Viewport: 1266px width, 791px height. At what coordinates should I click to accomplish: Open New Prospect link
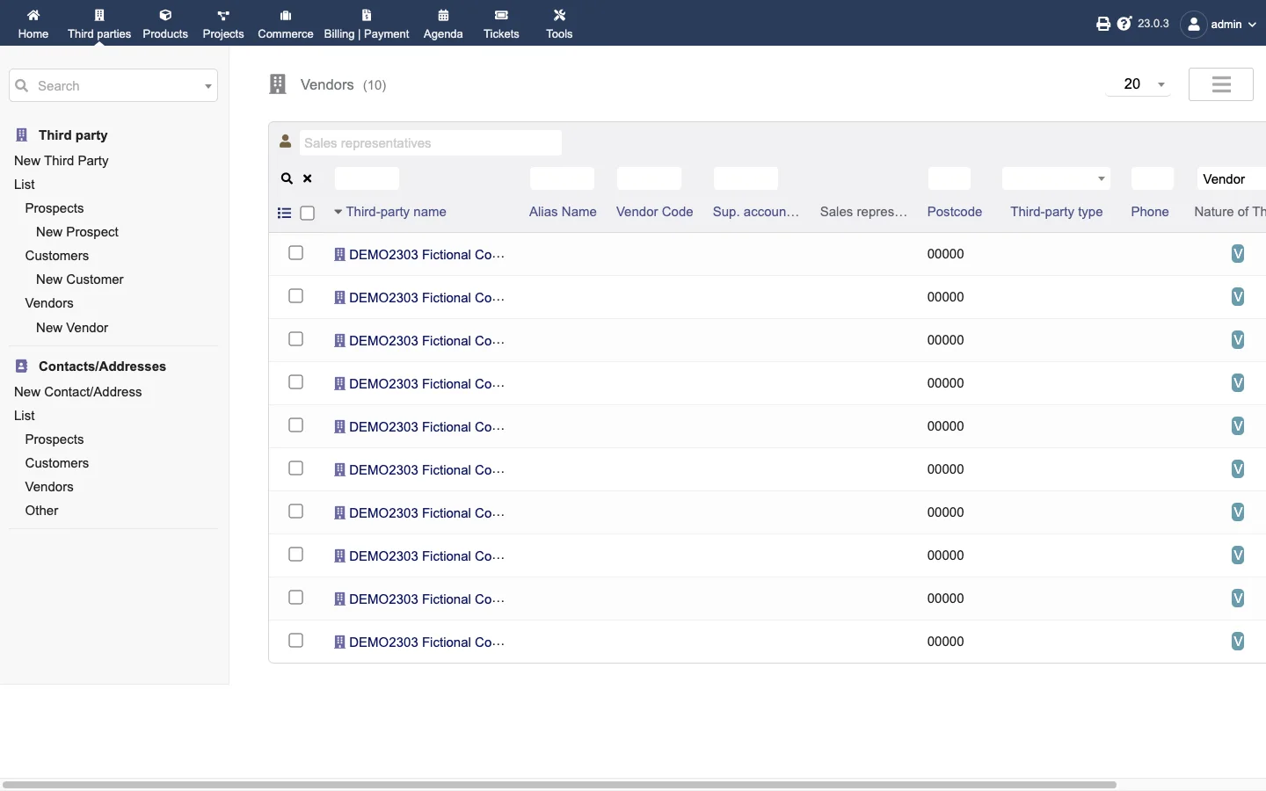coord(77,232)
